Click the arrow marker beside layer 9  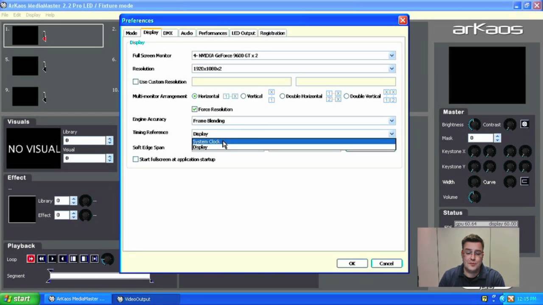click(x=45, y=97)
